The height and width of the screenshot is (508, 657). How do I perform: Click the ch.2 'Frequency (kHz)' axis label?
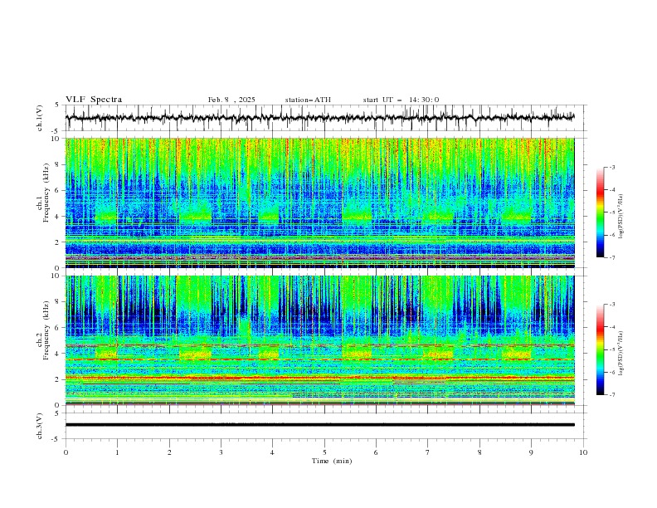[x=46, y=330]
